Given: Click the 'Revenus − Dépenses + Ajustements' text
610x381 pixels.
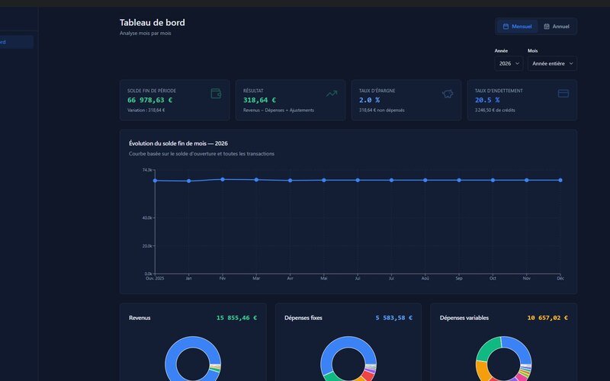Looking at the screenshot, I should pyautogui.click(x=278, y=110).
